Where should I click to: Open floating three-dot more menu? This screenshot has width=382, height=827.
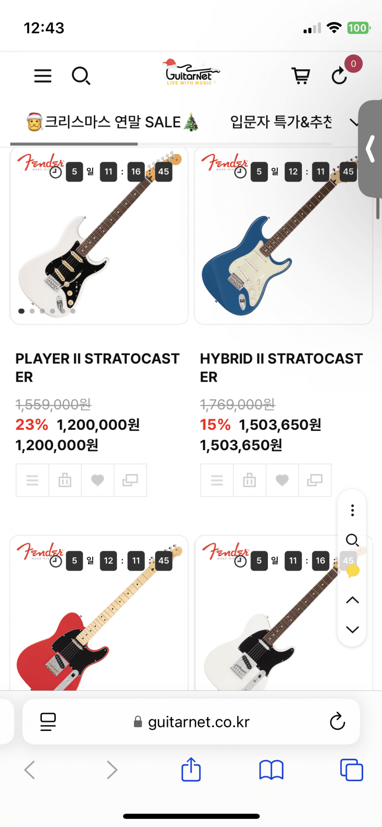point(352,510)
